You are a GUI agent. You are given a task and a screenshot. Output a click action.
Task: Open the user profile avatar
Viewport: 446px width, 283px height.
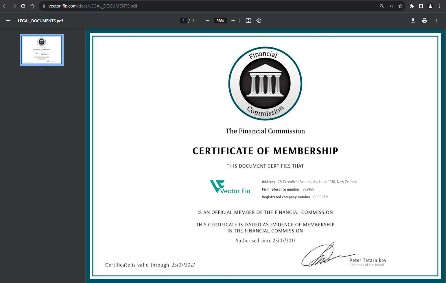430,6
